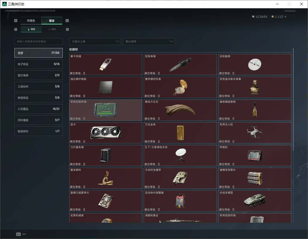Screen dimensions: 308x239
Task: Select the 万足金条 gold bar
Action: pyautogui.click(x=180, y=133)
